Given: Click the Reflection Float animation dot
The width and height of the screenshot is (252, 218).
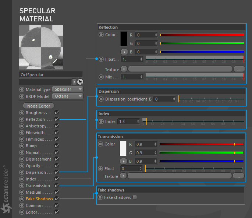Looking at the screenshot, I should point(101,59).
